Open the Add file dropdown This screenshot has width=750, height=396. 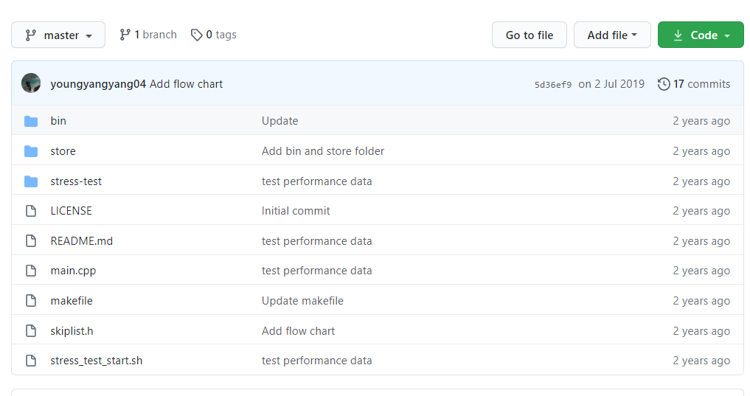[612, 35]
